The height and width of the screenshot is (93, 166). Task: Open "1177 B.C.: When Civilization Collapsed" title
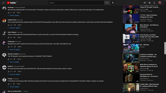[x=149, y=16]
